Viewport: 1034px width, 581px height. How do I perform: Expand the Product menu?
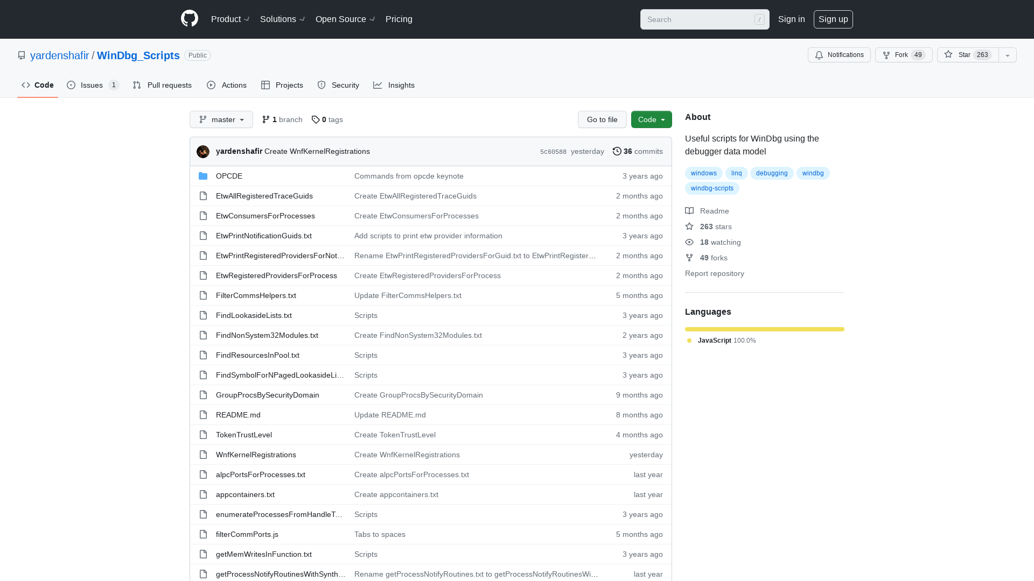click(230, 19)
